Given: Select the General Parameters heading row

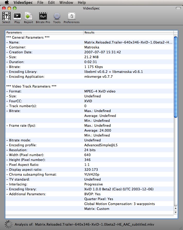Looking at the screenshot, I should (x=89, y=37).
